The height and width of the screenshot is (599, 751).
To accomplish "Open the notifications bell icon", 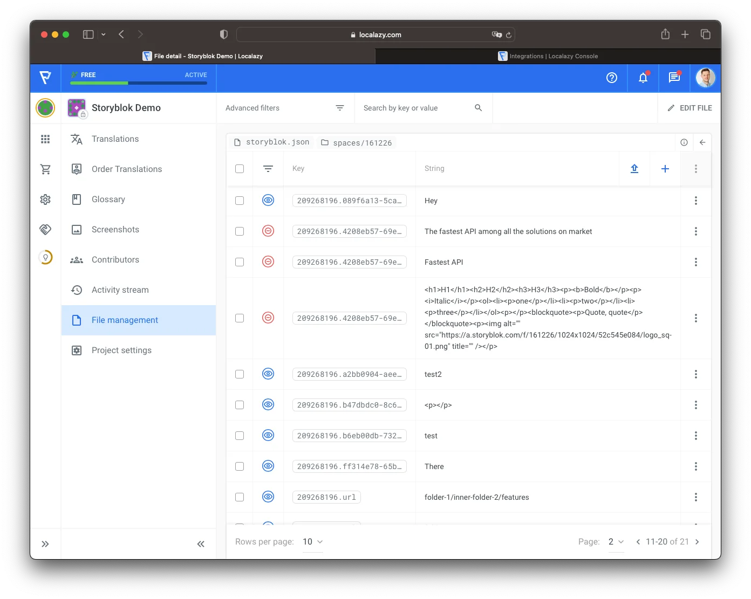I will [x=643, y=78].
